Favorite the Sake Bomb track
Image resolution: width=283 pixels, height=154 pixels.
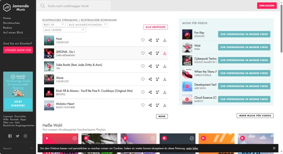pyautogui.click(x=143, y=66)
